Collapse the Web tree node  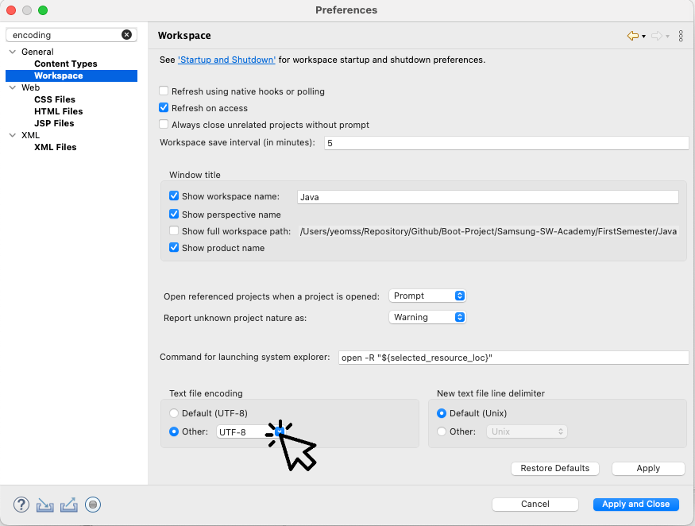pyautogui.click(x=13, y=87)
